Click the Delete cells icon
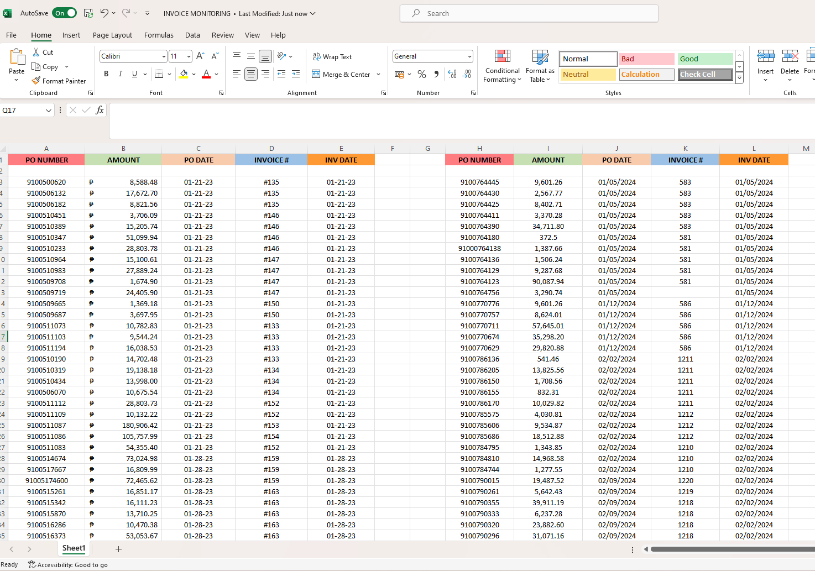 (790, 56)
